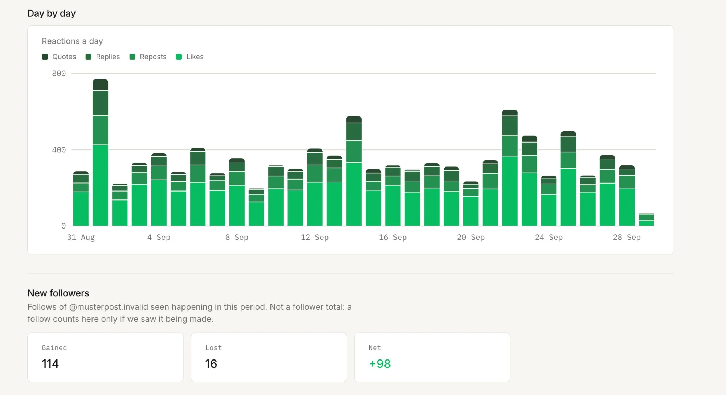This screenshot has height=395, width=726.
Task: Click the 'Net' card label
Action: point(375,348)
